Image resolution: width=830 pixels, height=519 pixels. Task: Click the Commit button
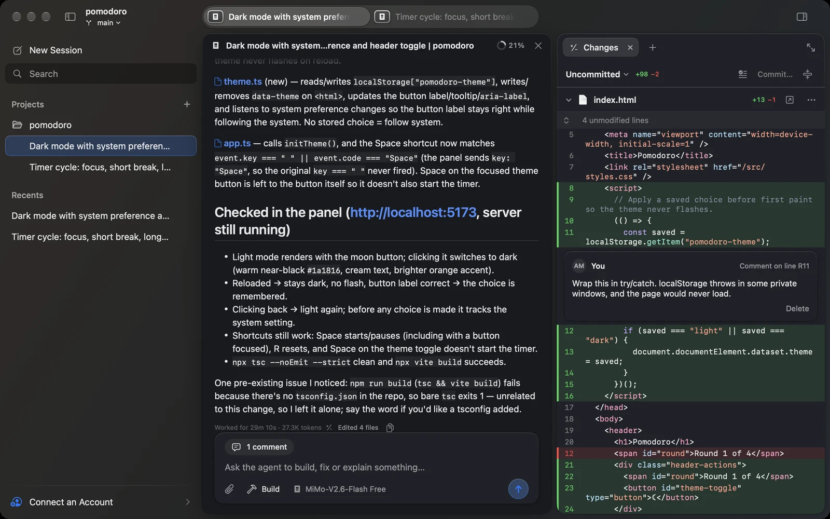[x=775, y=74]
